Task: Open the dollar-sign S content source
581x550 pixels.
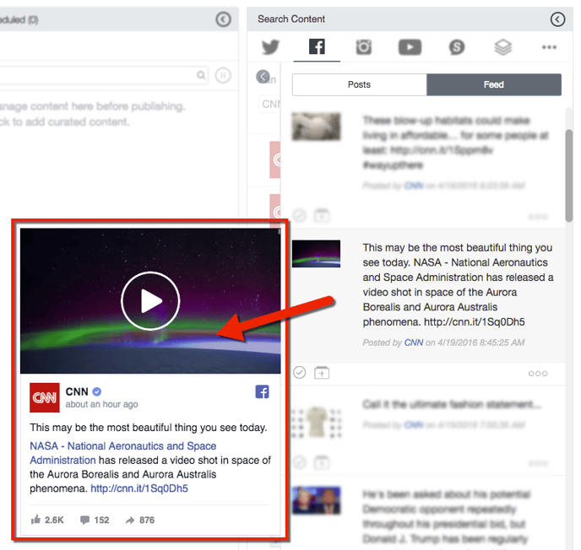Action: [x=457, y=47]
